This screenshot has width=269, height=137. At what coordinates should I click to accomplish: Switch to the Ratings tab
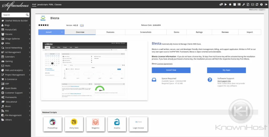[x=199, y=32]
